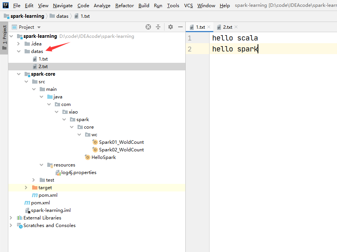The height and width of the screenshot is (252, 337).
Task: Collapse the core package
Action: pos(71,127)
